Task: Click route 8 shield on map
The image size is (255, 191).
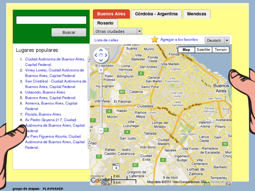Action: (141, 73)
